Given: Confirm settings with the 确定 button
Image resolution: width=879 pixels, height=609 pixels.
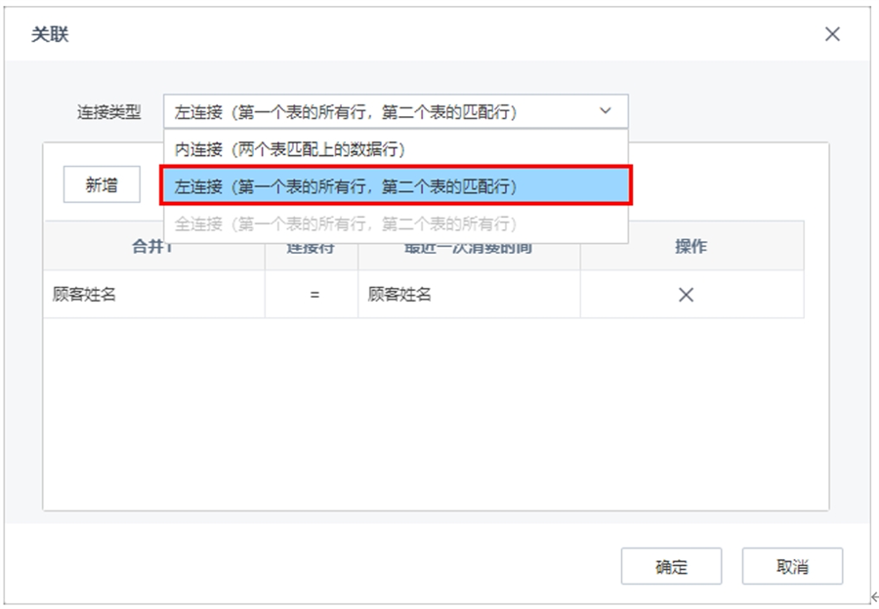Looking at the screenshot, I should [x=671, y=567].
